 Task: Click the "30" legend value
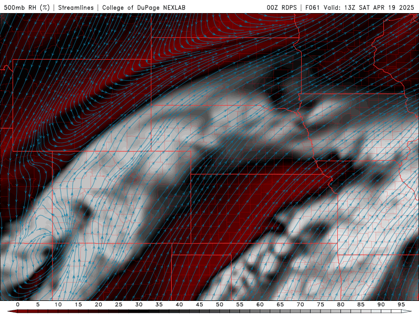139,305
